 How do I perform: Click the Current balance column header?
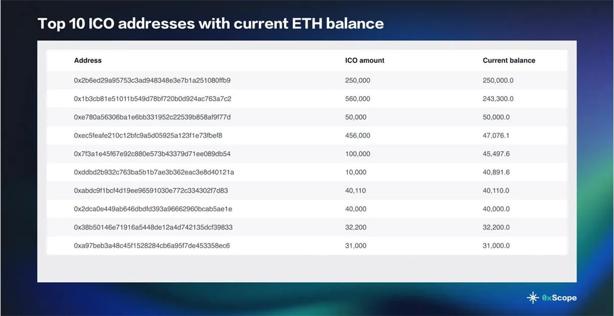click(509, 60)
